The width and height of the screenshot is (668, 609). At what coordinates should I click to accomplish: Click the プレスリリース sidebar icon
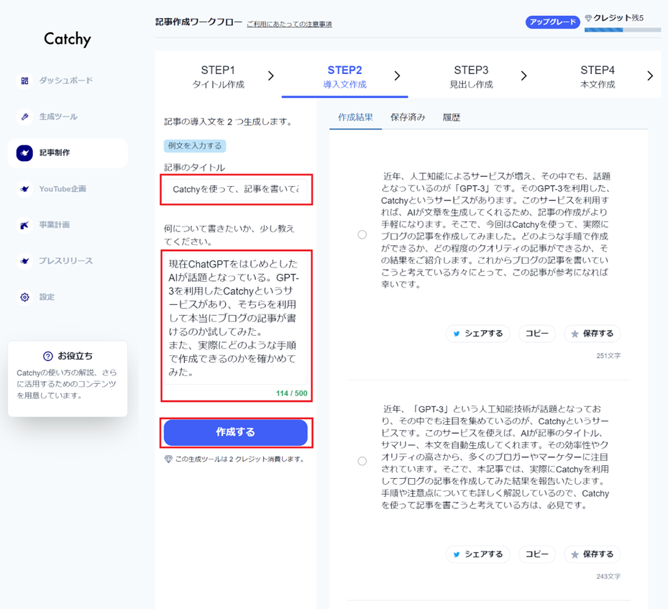24,260
